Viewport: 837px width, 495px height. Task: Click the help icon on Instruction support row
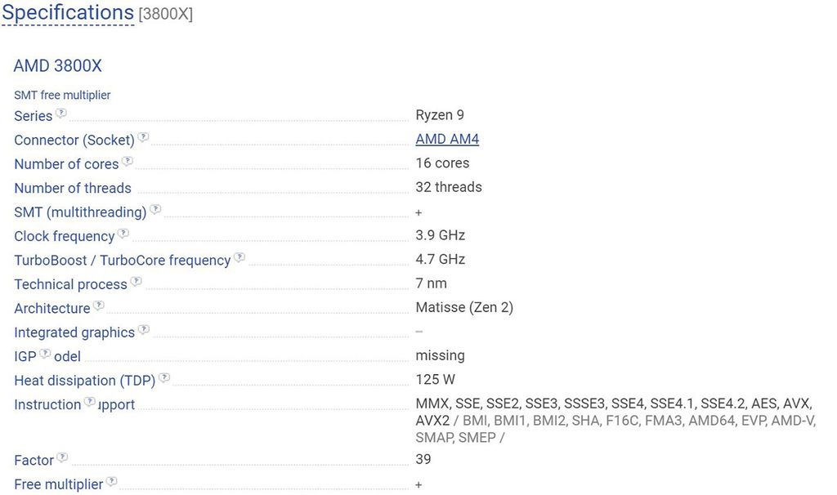pos(90,402)
